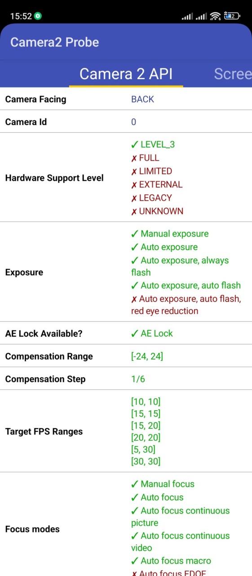Select the Manual exposure checked item
Viewport: 252px width, 576px height.
coord(170,234)
